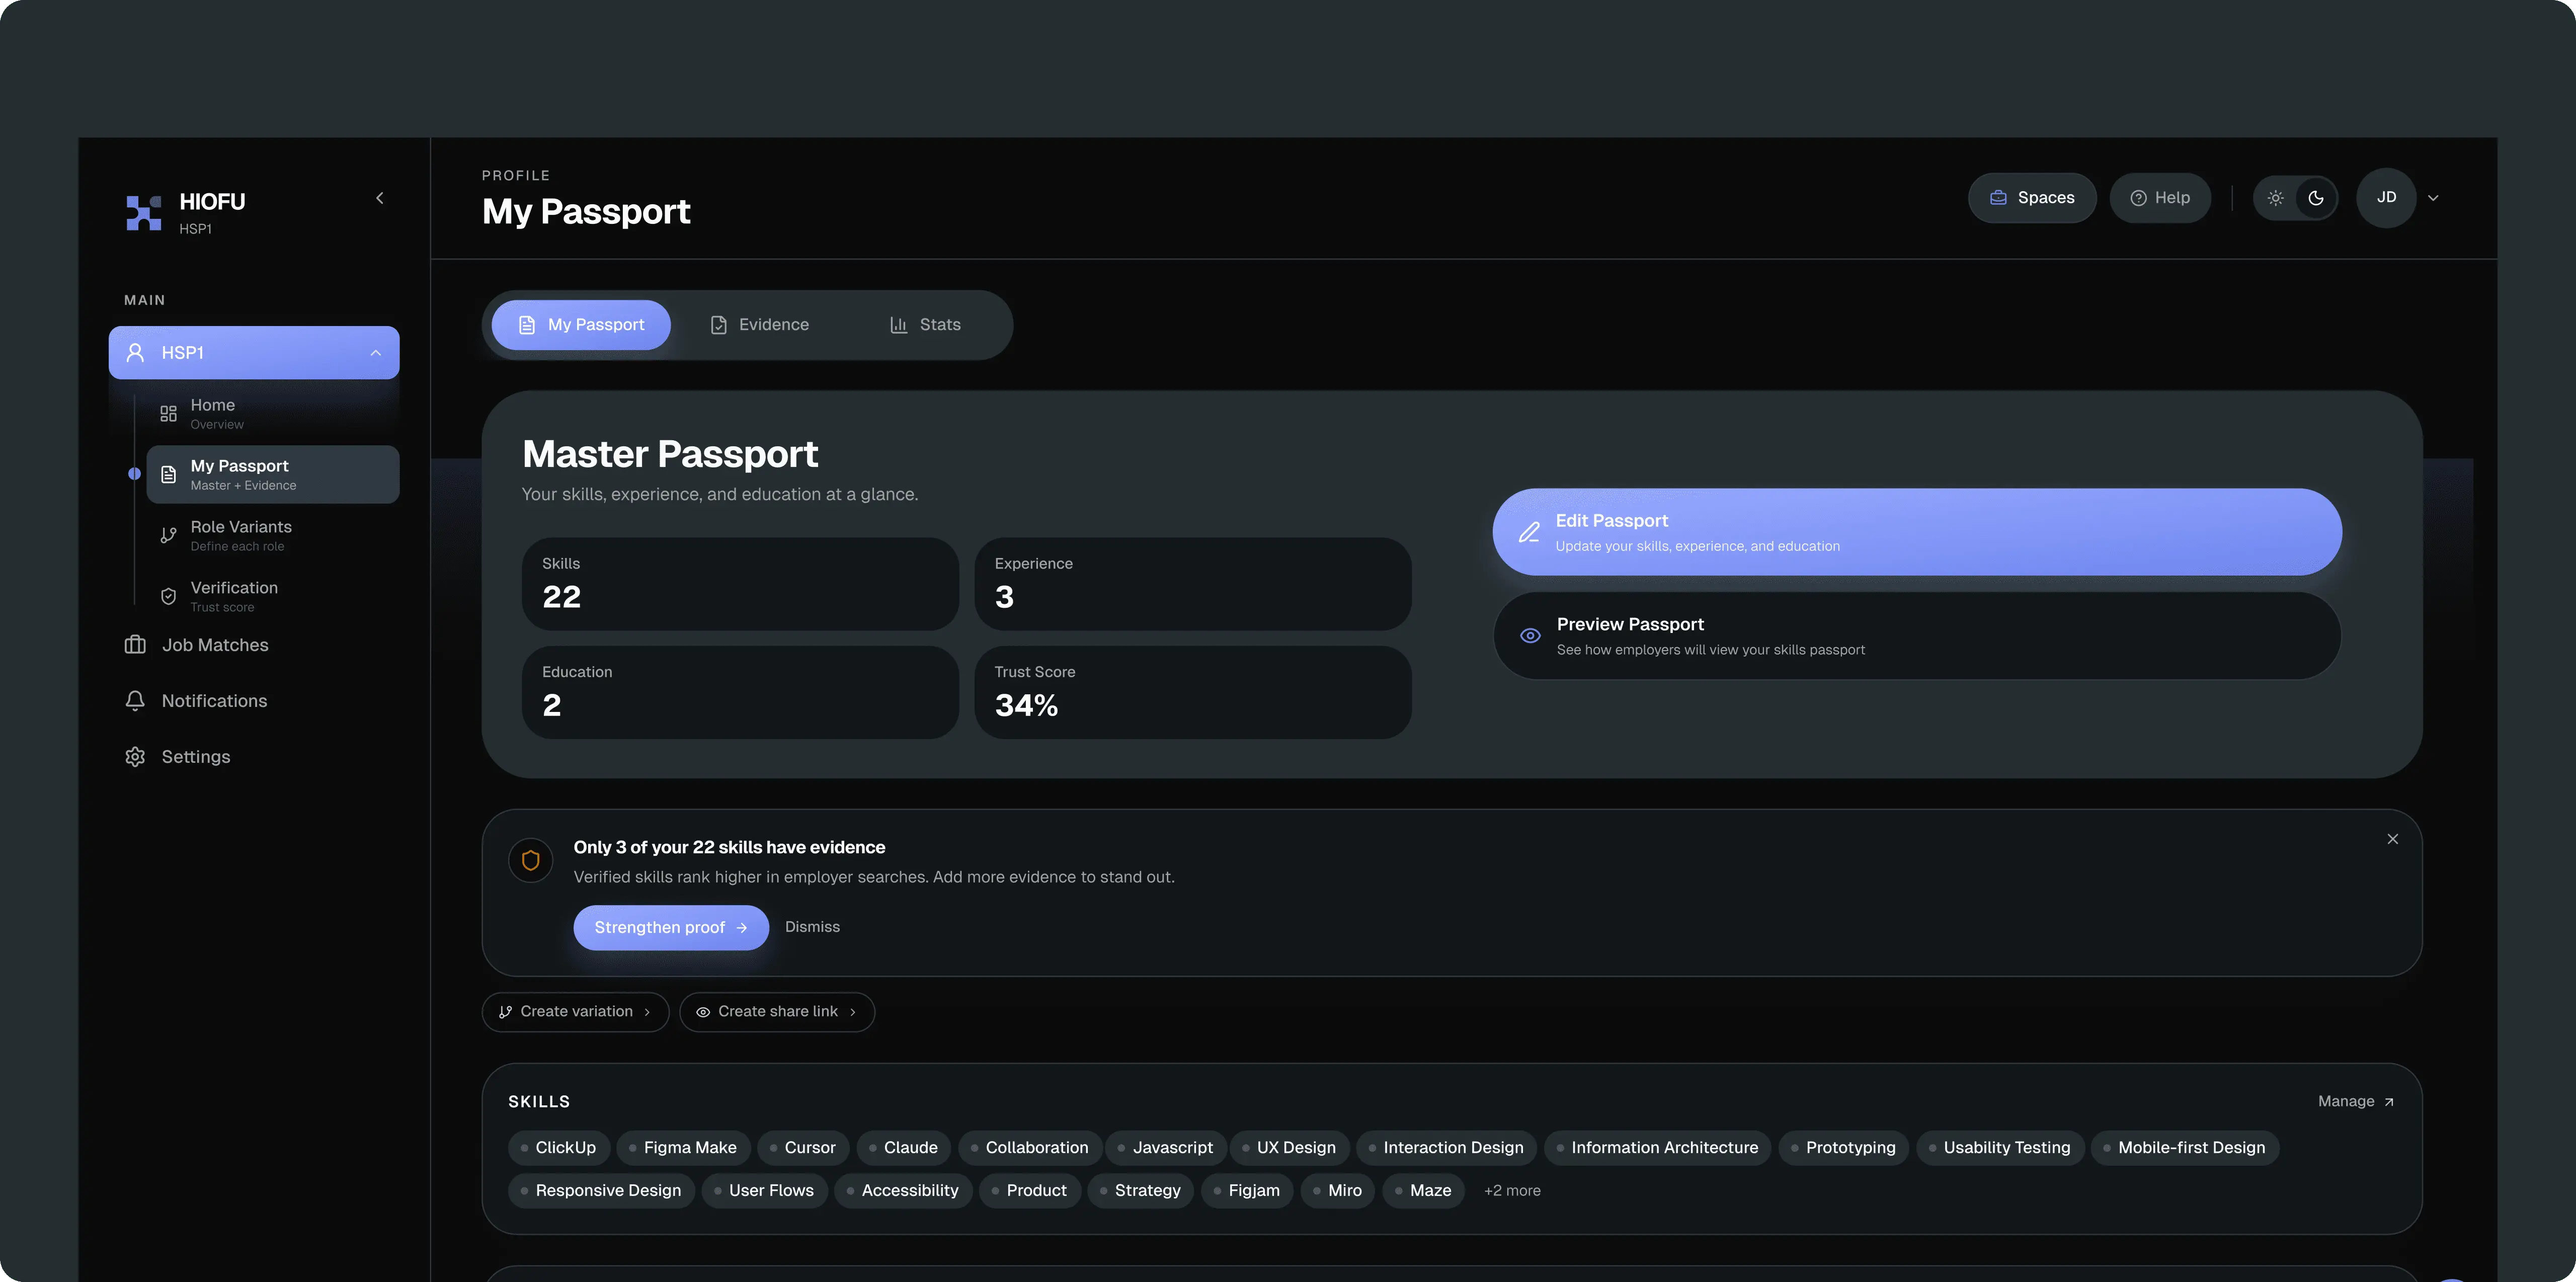2576x1282 pixels.
Task: Click the Verification shield icon
Action: (x=168, y=596)
